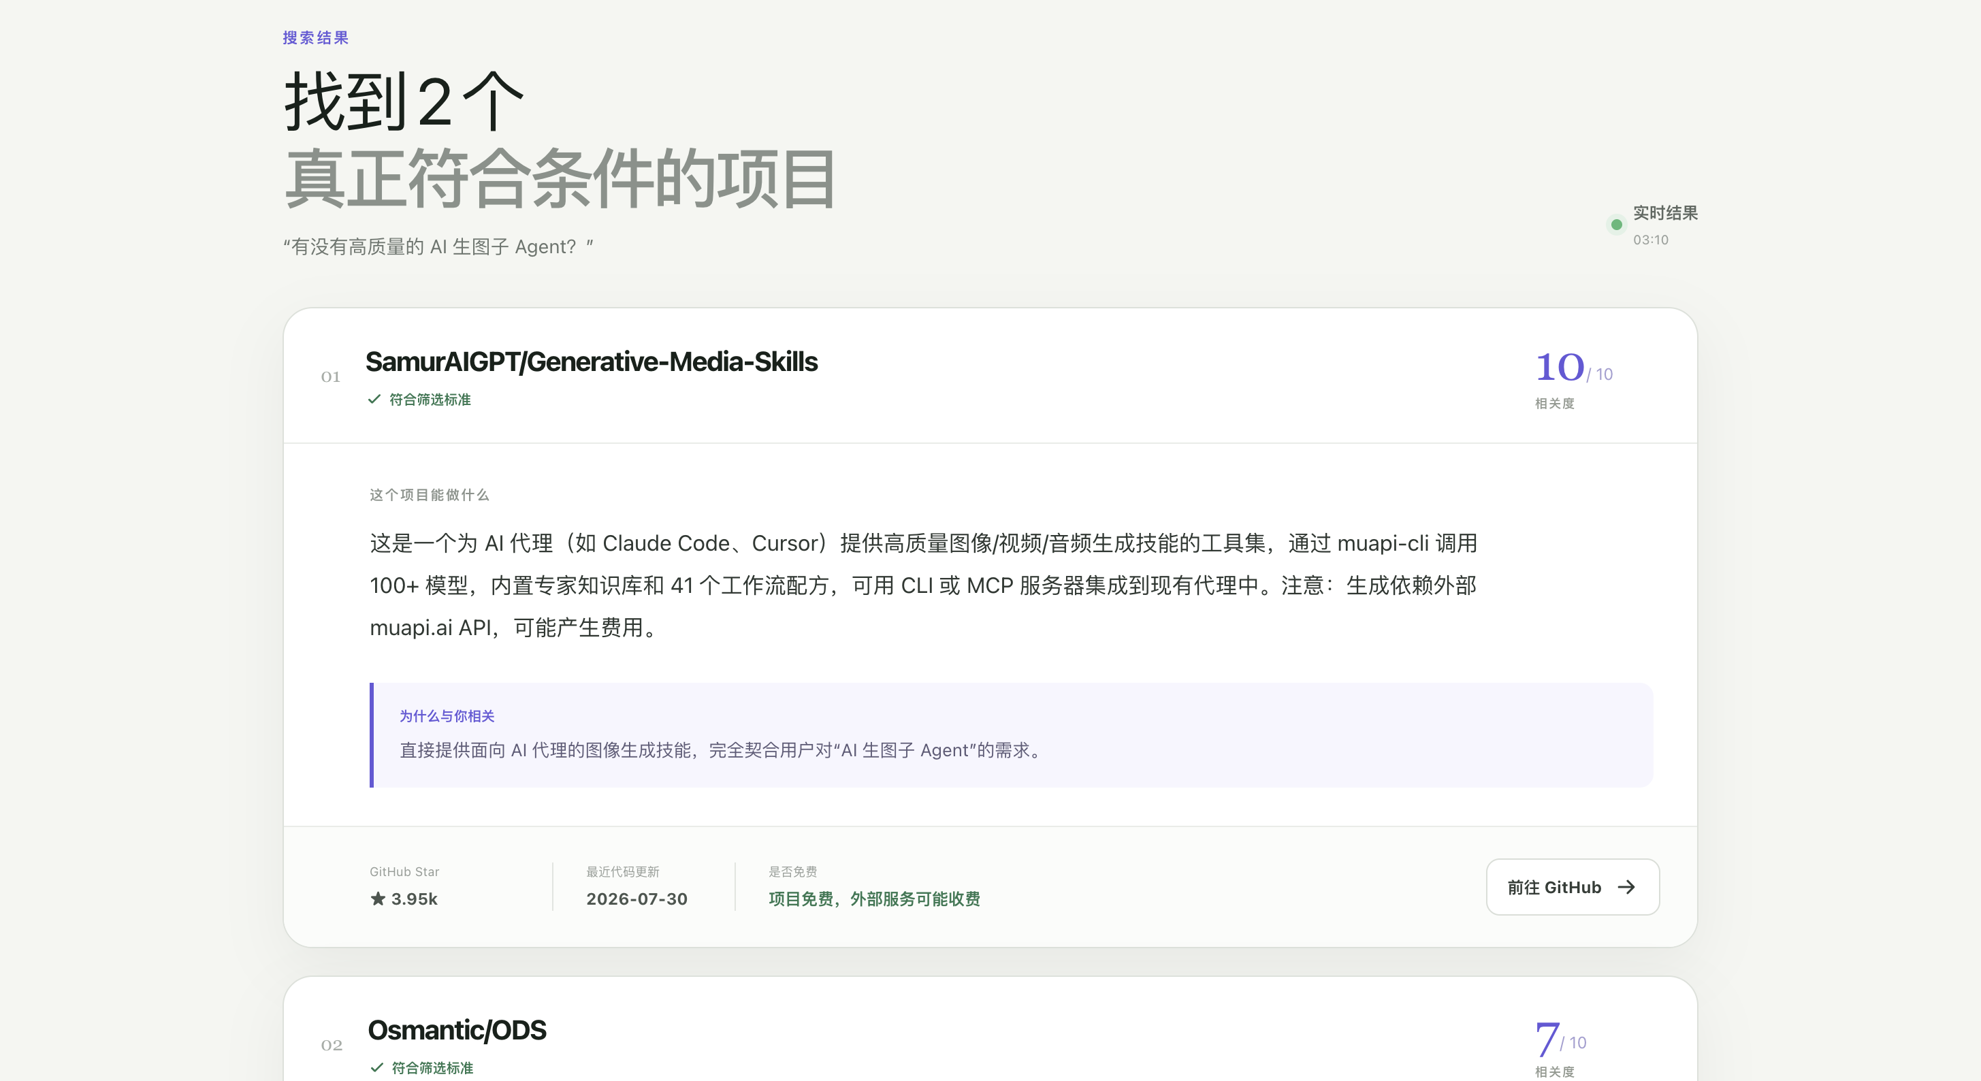The width and height of the screenshot is (1981, 1081).
Task: Select the 搜索结果 label
Action: point(315,37)
